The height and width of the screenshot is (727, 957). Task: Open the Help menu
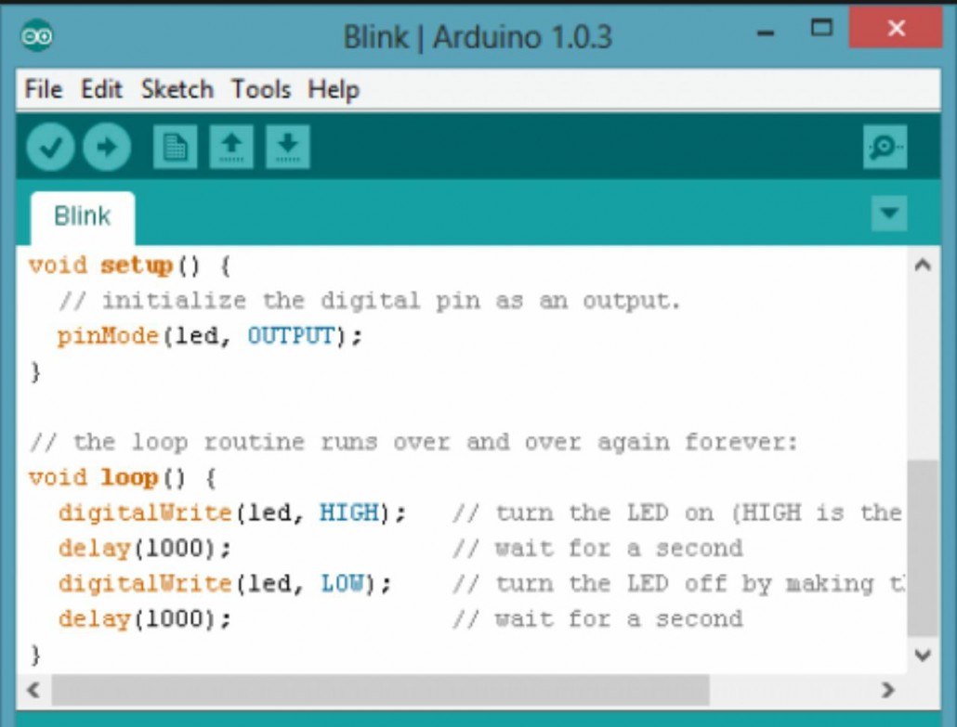pyautogui.click(x=334, y=90)
